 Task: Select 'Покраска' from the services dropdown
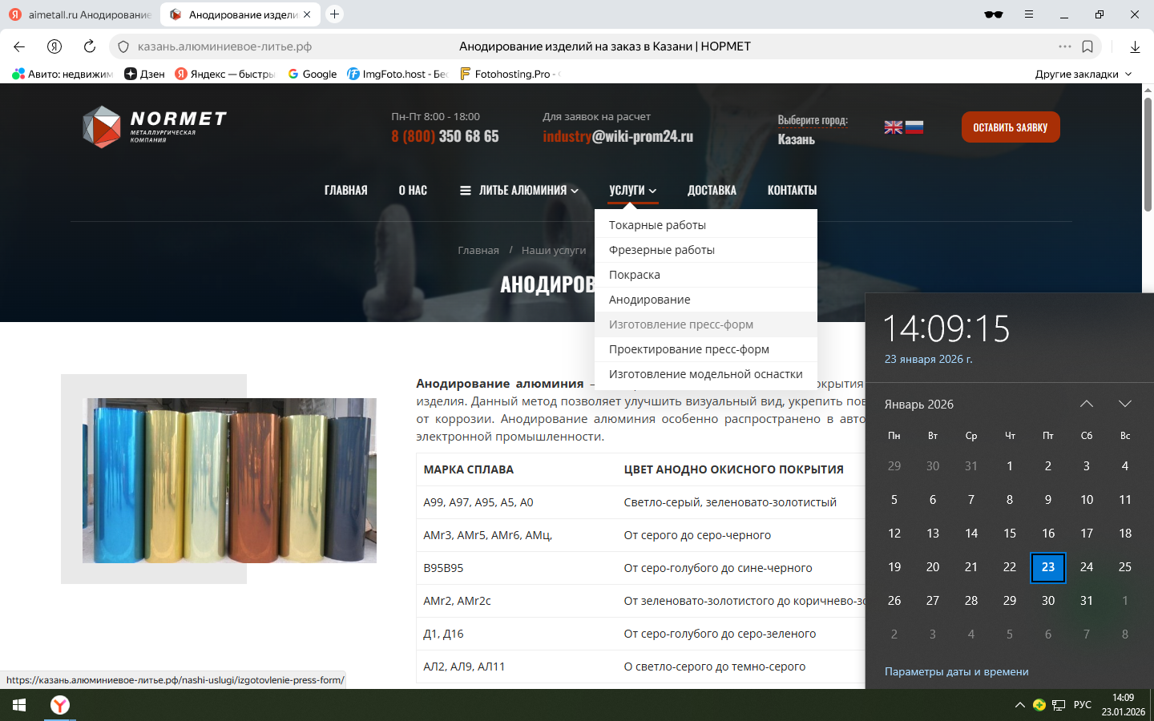click(706, 275)
